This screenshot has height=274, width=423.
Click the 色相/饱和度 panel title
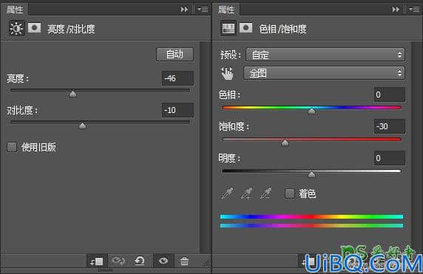coord(282,29)
